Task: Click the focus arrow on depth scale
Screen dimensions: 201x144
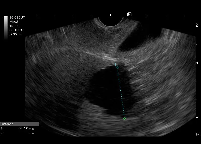Action: 197,63
